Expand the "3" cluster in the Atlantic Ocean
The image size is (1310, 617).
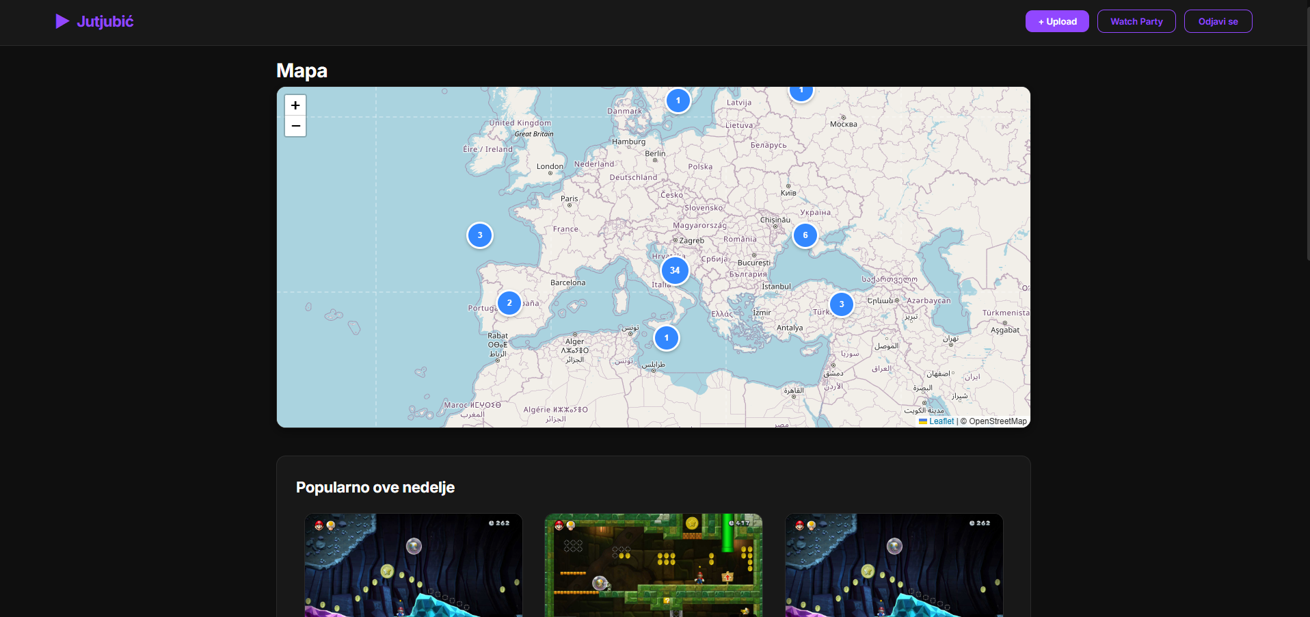coord(479,235)
